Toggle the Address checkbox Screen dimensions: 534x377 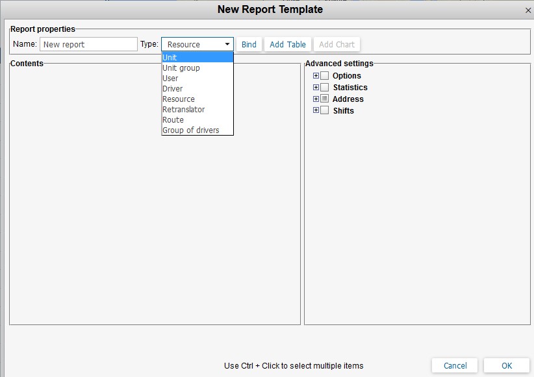(x=325, y=99)
